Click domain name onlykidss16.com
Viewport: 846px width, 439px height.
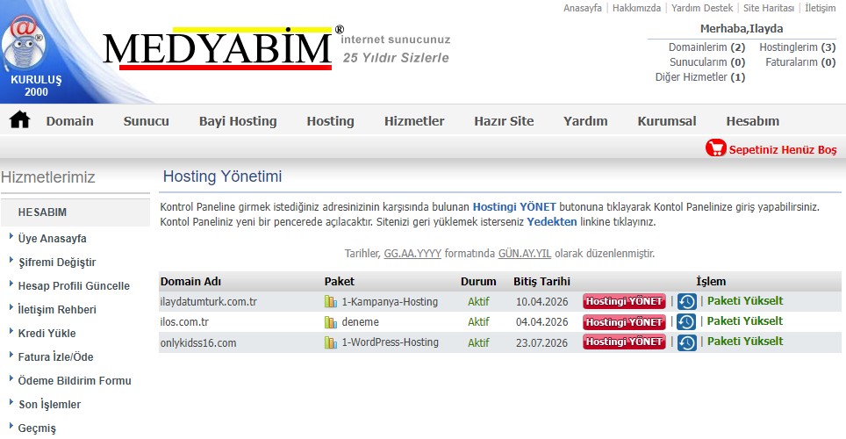pyautogui.click(x=198, y=343)
